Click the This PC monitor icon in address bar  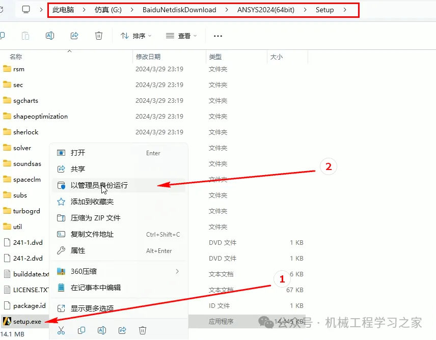point(26,10)
